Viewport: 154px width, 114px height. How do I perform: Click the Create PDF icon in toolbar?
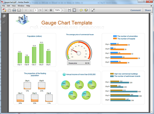click(x=4, y=10)
